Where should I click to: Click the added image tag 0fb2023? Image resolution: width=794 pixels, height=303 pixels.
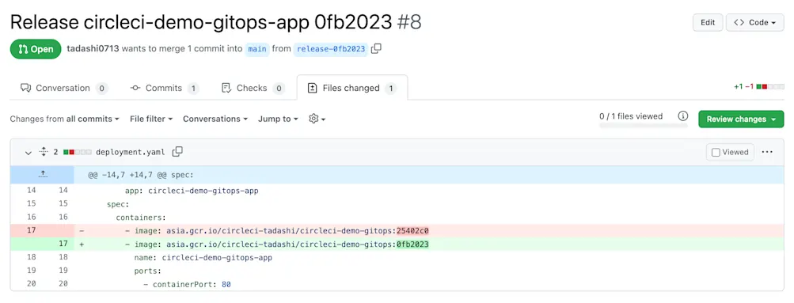coord(412,244)
